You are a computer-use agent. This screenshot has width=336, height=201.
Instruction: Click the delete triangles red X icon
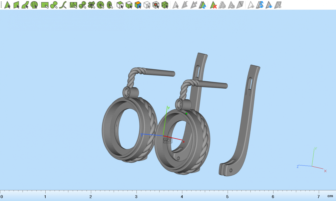point(213,5)
